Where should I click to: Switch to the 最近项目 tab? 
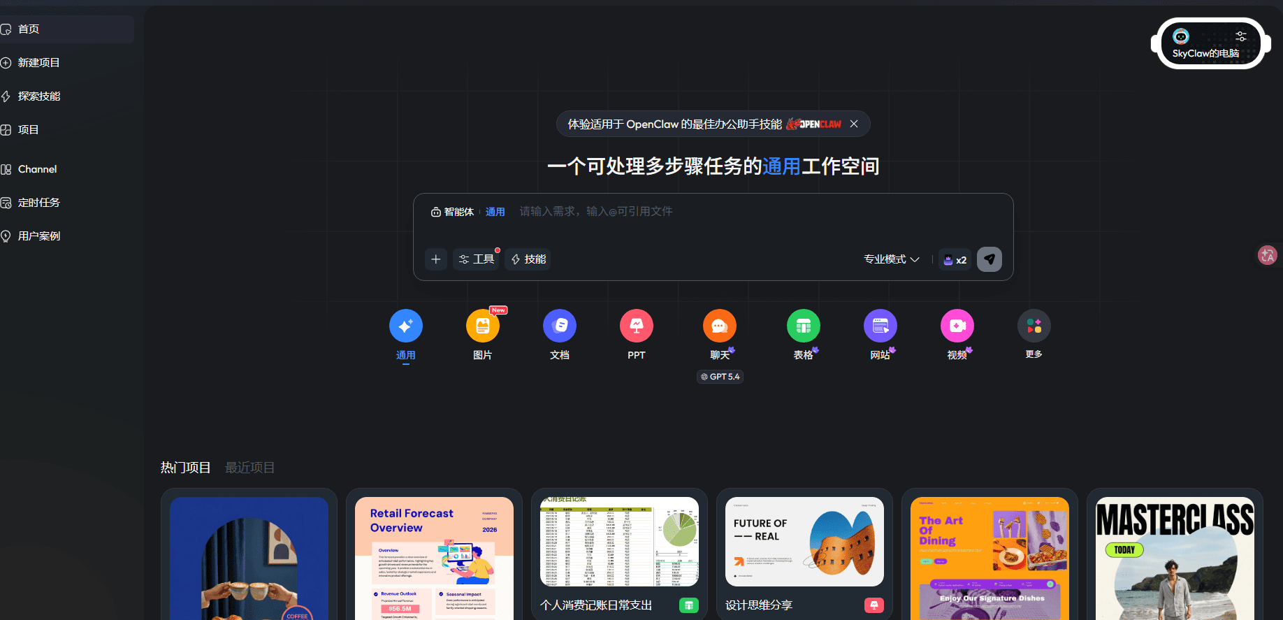coord(249,468)
